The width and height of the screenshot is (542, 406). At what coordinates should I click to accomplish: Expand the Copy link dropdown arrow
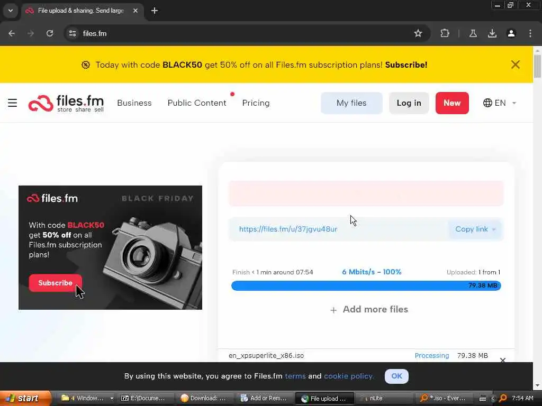click(x=494, y=229)
